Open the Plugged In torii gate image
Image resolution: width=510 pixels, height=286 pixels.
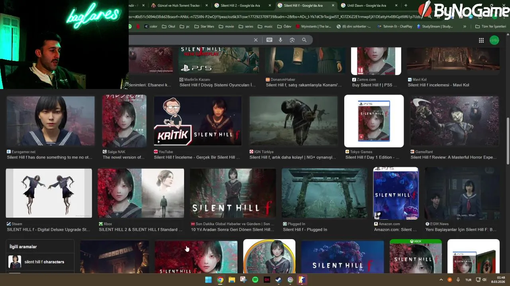(325, 193)
